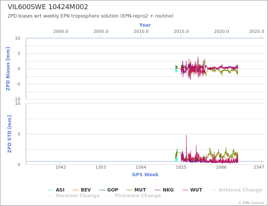Click the 1825 GPS week tick label
The height and width of the screenshot is (206, 268).
(181, 167)
